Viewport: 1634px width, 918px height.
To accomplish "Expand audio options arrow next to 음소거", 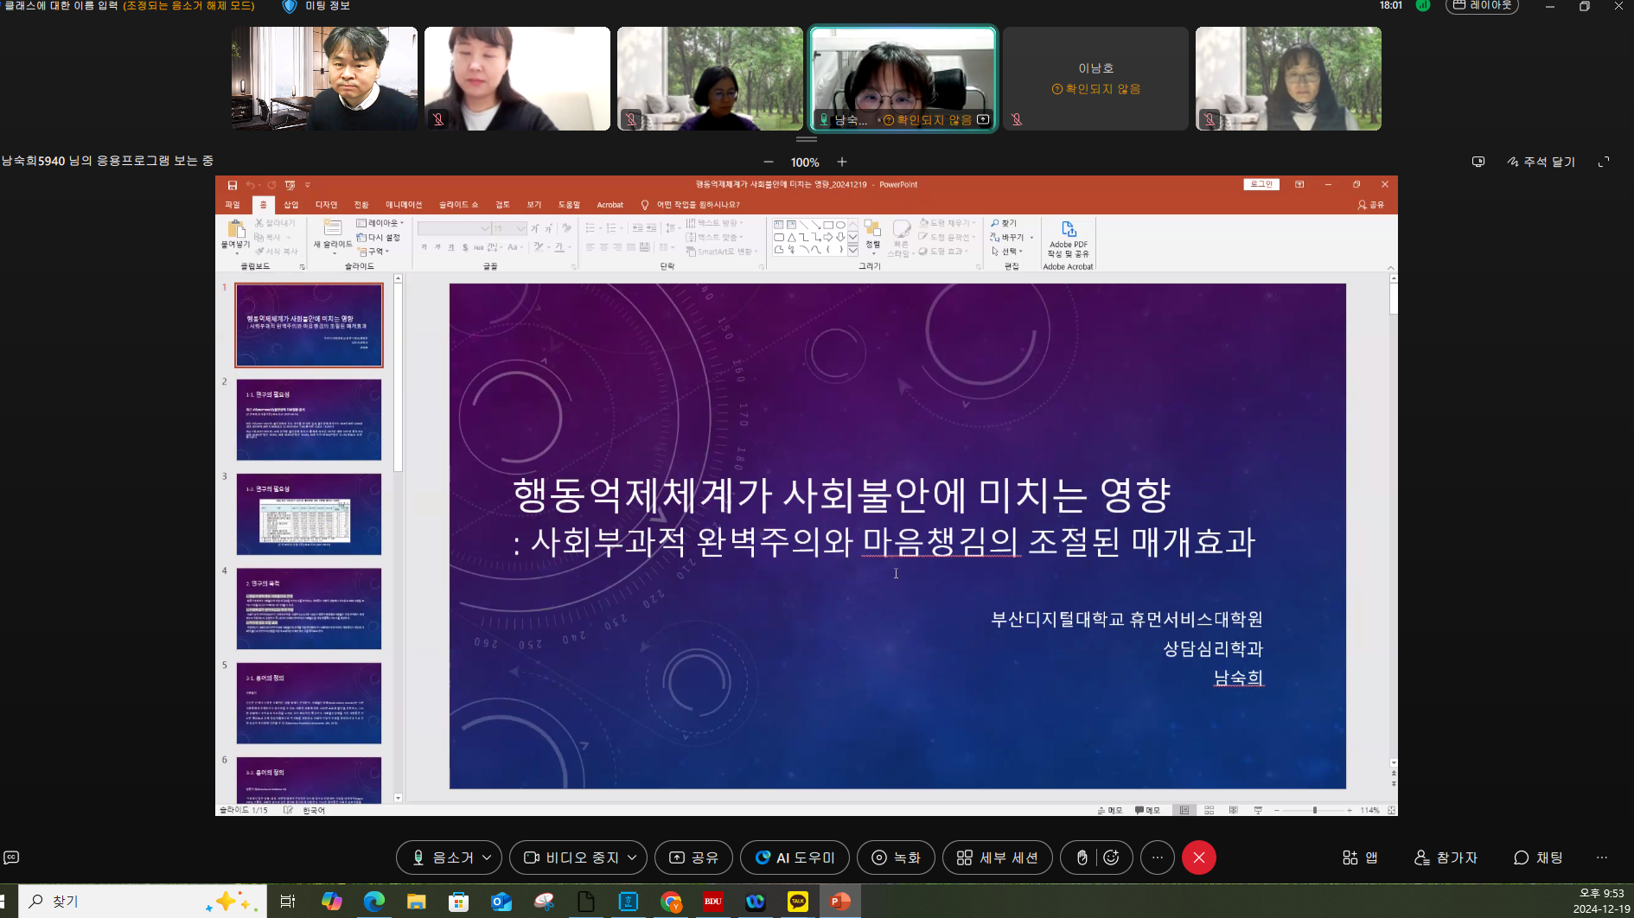I will pos(487,857).
